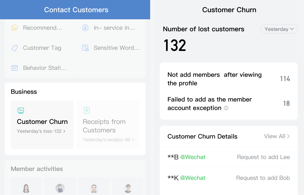Open the **K @Wechat churn entry
The width and height of the screenshot is (304, 195).
[x=228, y=178]
